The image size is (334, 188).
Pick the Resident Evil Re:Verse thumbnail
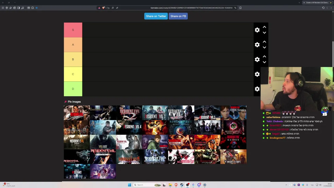103,171
